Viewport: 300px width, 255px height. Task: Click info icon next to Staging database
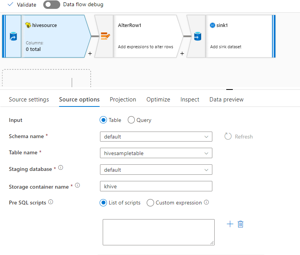(60, 168)
